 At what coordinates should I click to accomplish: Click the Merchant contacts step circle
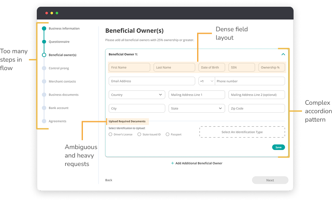point(44,81)
